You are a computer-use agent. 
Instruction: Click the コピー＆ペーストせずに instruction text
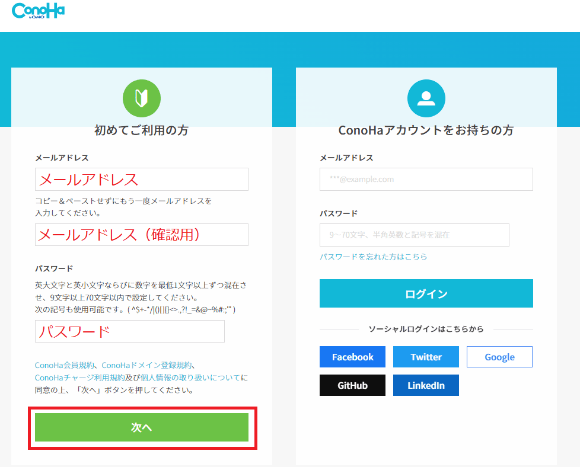tap(123, 207)
